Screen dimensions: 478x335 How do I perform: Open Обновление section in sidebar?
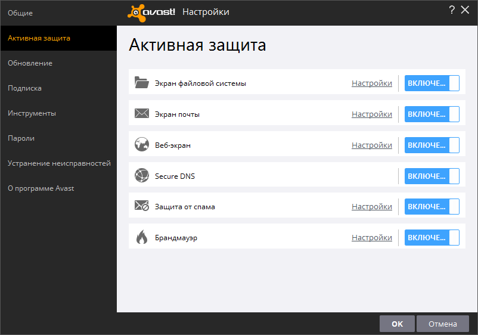58,63
